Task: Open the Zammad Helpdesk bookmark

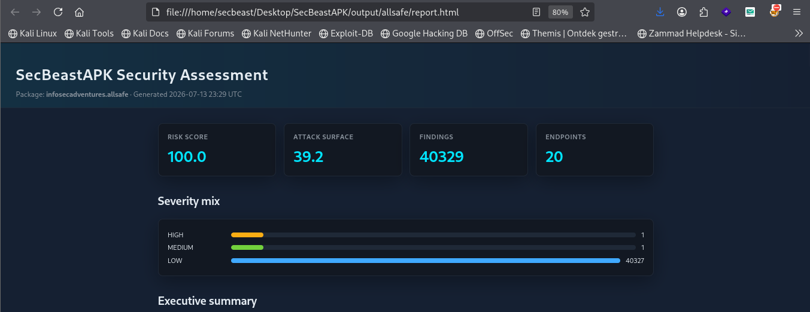Action: pyautogui.click(x=691, y=33)
